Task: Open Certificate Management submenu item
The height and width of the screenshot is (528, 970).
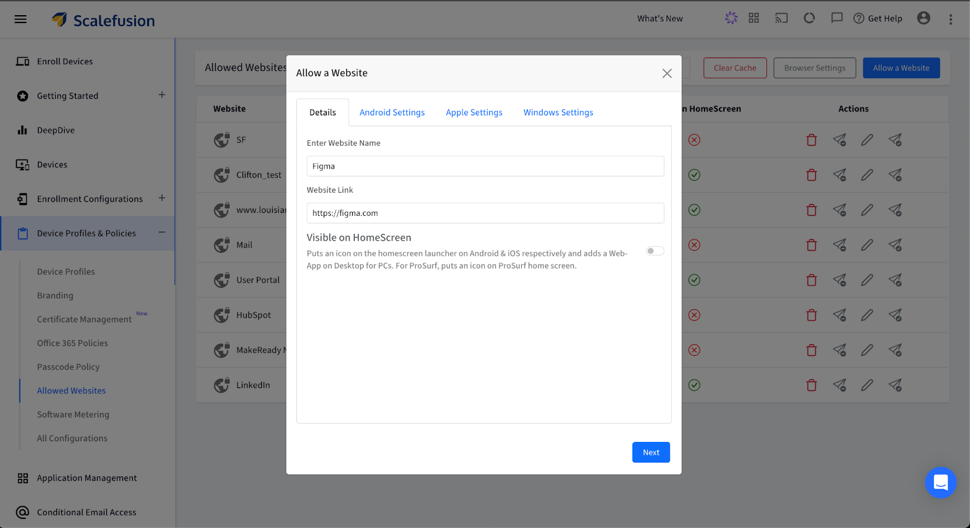Action: pos(84,319)
